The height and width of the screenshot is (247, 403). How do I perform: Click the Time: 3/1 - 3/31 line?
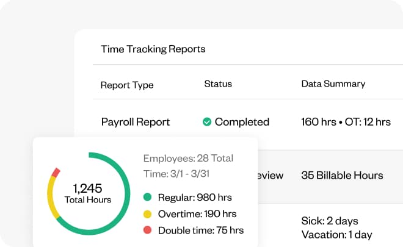(176, 174)
